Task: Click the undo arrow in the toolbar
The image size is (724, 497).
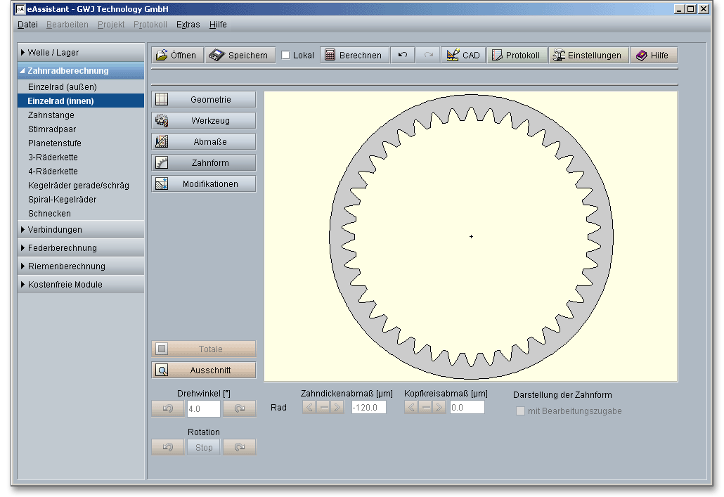Action: [403, 56]
